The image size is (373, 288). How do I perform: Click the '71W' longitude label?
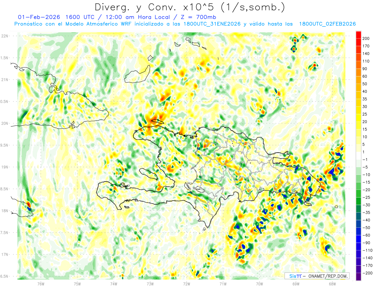point(223,284)
